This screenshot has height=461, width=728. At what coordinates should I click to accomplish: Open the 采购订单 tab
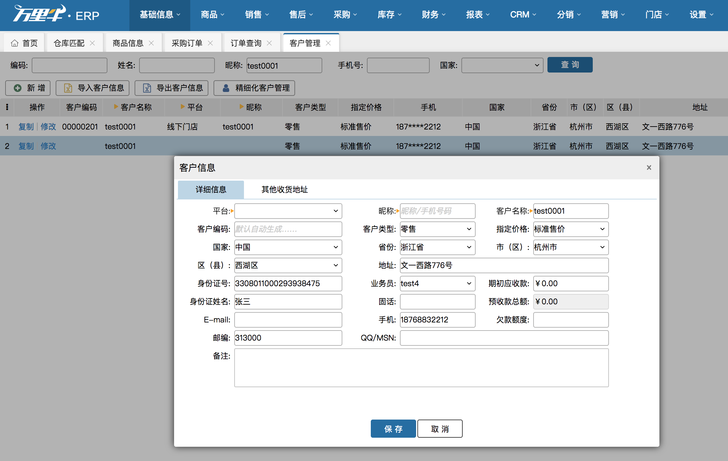click(187, 43)
